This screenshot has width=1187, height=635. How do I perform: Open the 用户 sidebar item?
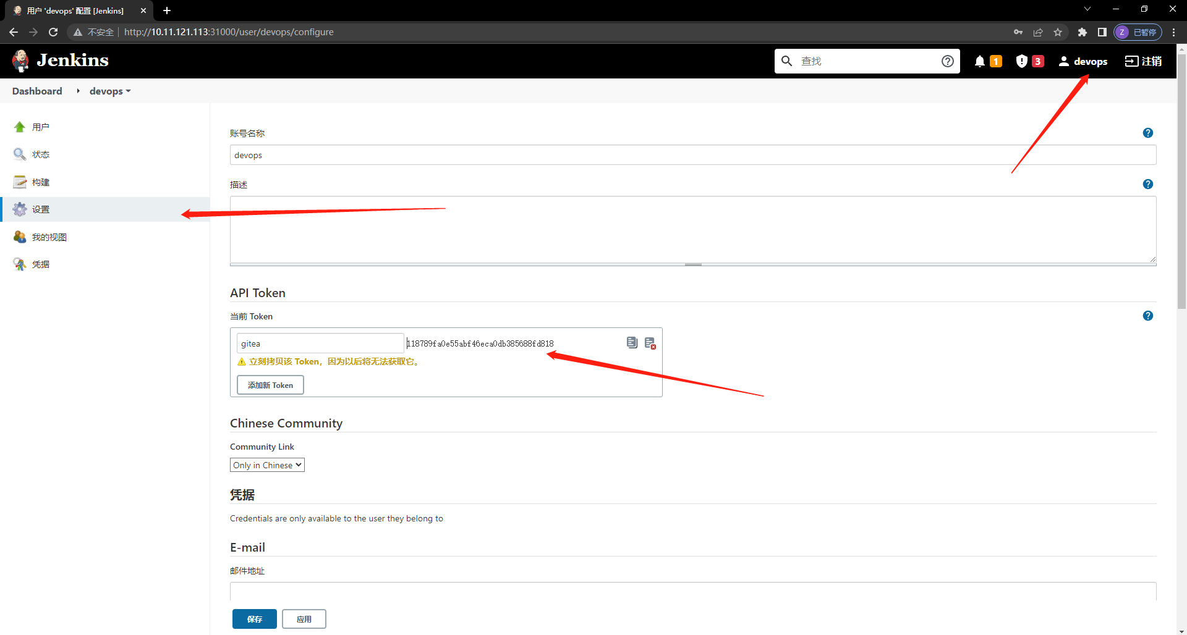41,127
